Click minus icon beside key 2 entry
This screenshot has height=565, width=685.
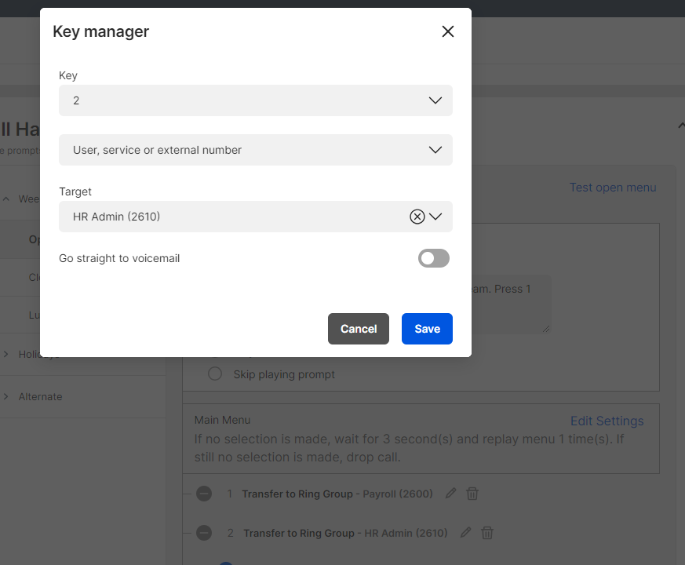click(x=204, y=533)
